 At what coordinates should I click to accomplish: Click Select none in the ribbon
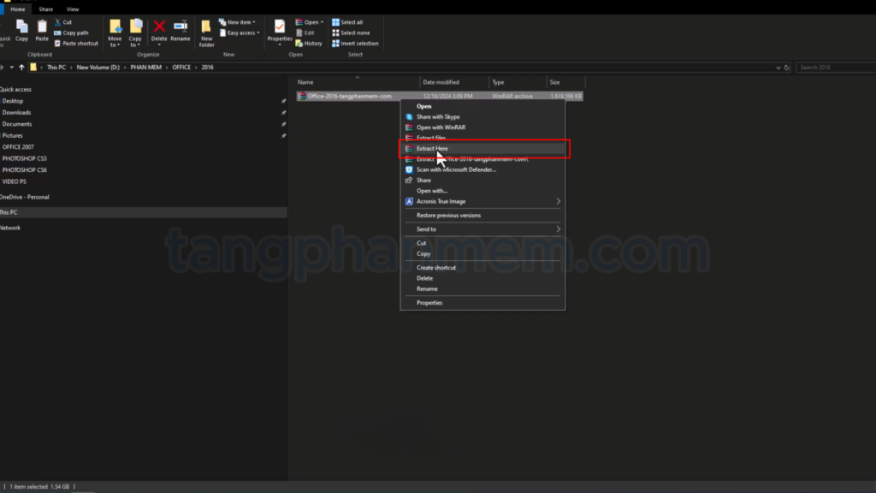point(351,33)
